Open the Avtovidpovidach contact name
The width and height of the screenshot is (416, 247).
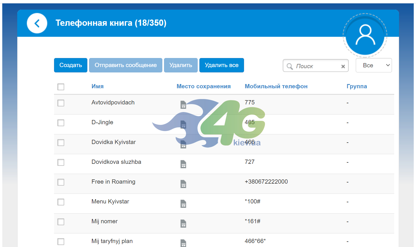click(x=113, y=102)
